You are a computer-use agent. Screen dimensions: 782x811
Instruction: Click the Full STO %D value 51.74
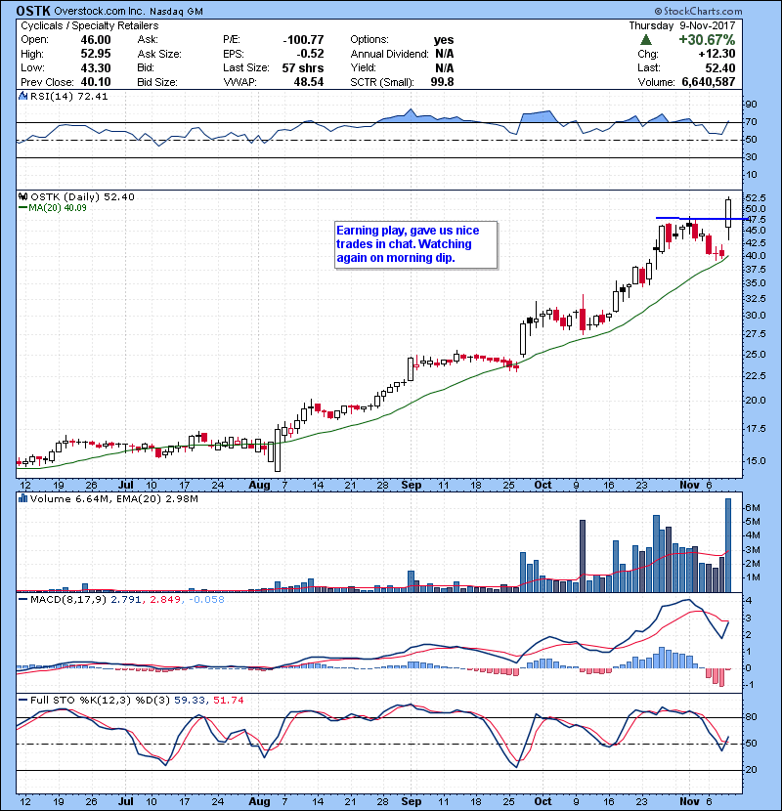pyautogui.click(x=228, y=700)
